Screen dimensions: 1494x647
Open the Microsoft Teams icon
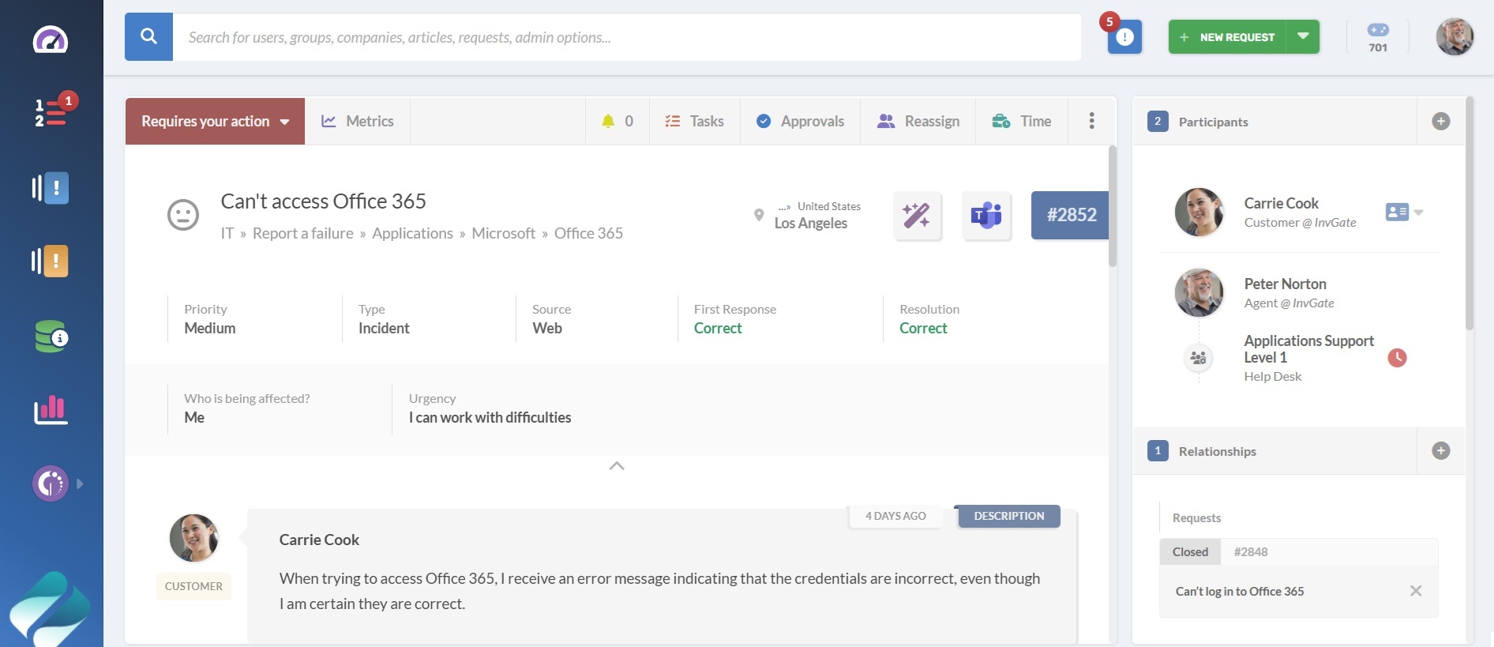tap(986, 215)
